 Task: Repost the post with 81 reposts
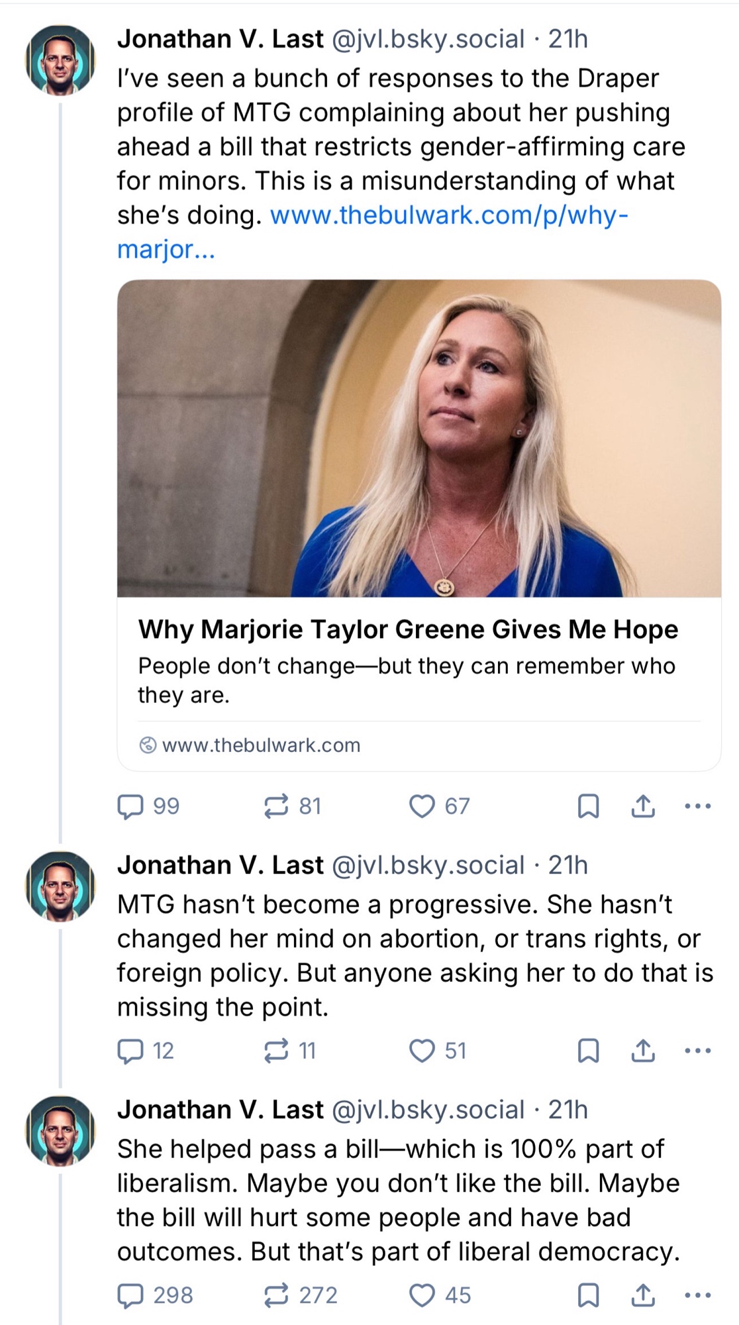276,806
